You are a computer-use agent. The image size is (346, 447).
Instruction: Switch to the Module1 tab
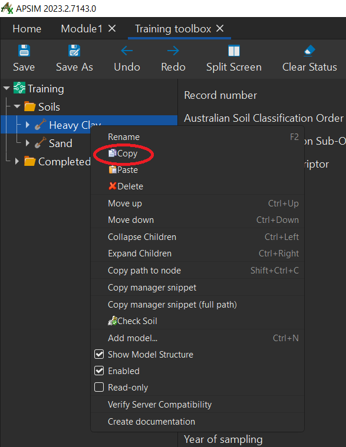click(82, 29)
